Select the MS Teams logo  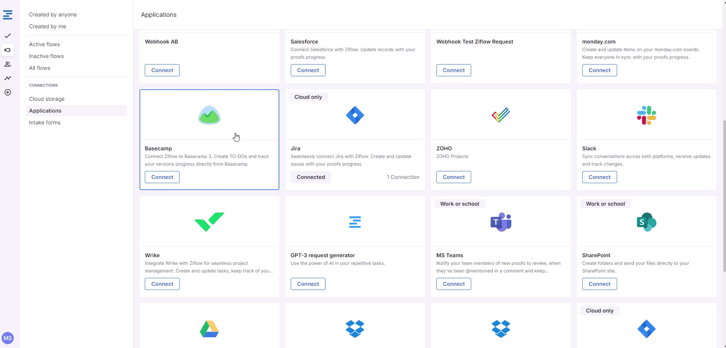click(x=501, y=222)
